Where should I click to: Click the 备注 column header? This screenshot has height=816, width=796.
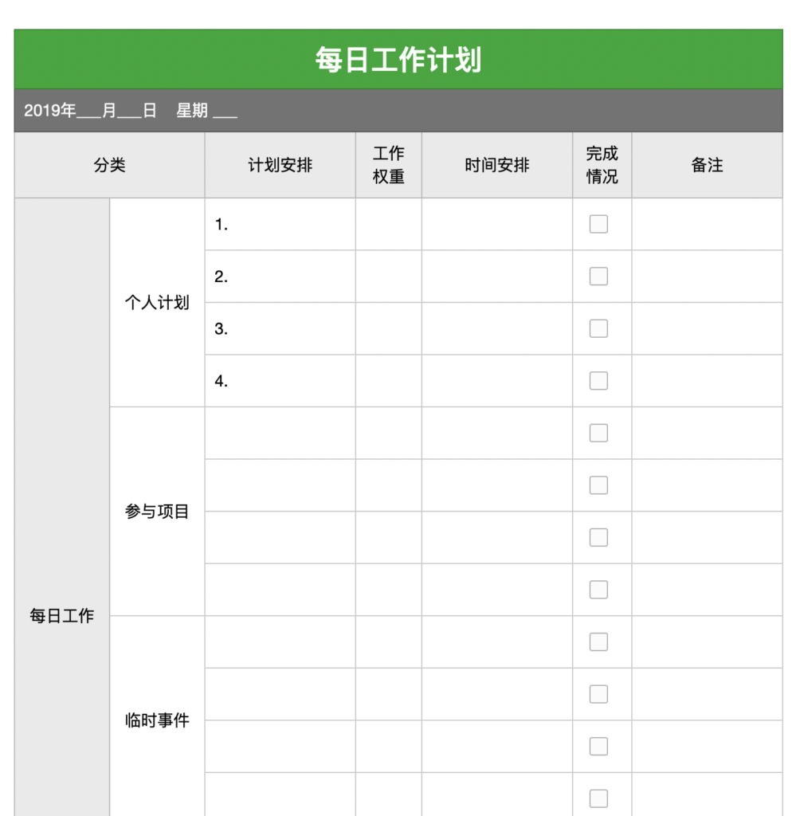click(707, 165)
